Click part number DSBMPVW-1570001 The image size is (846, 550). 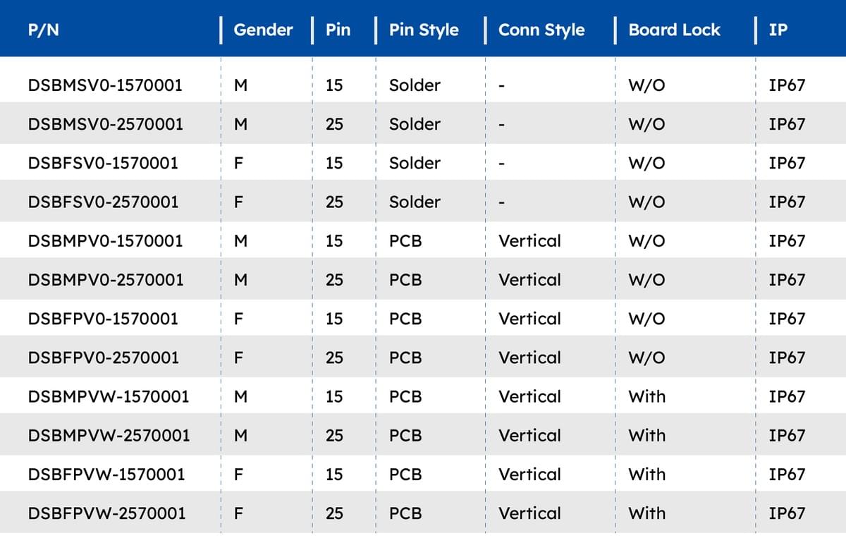[109, 396]
